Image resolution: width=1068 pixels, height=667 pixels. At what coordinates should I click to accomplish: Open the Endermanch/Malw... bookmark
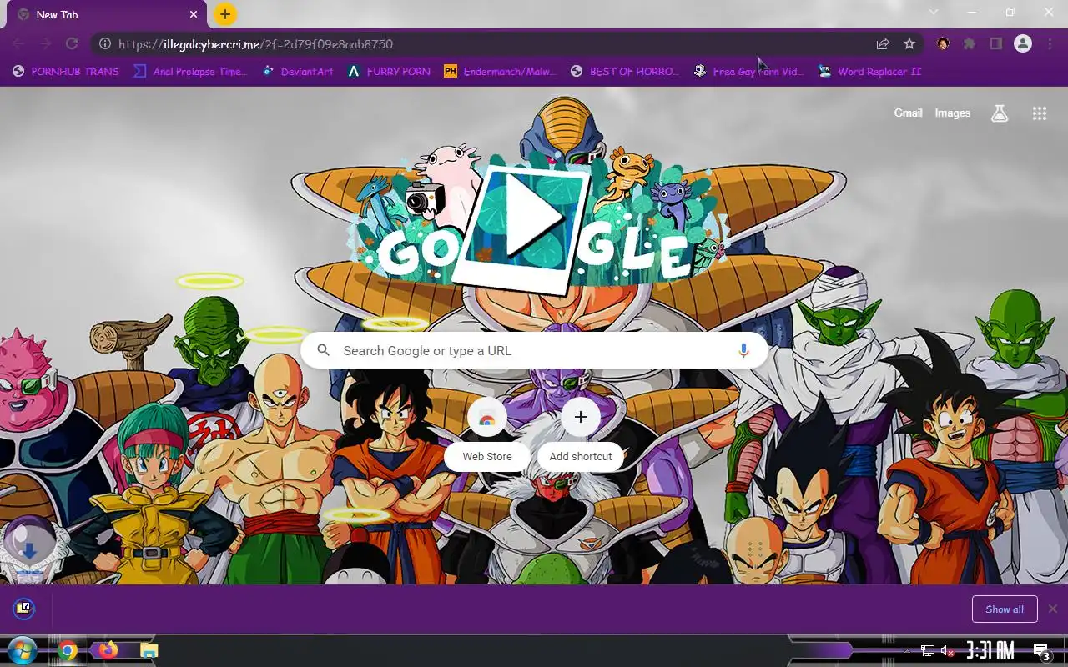coord(500,71)
